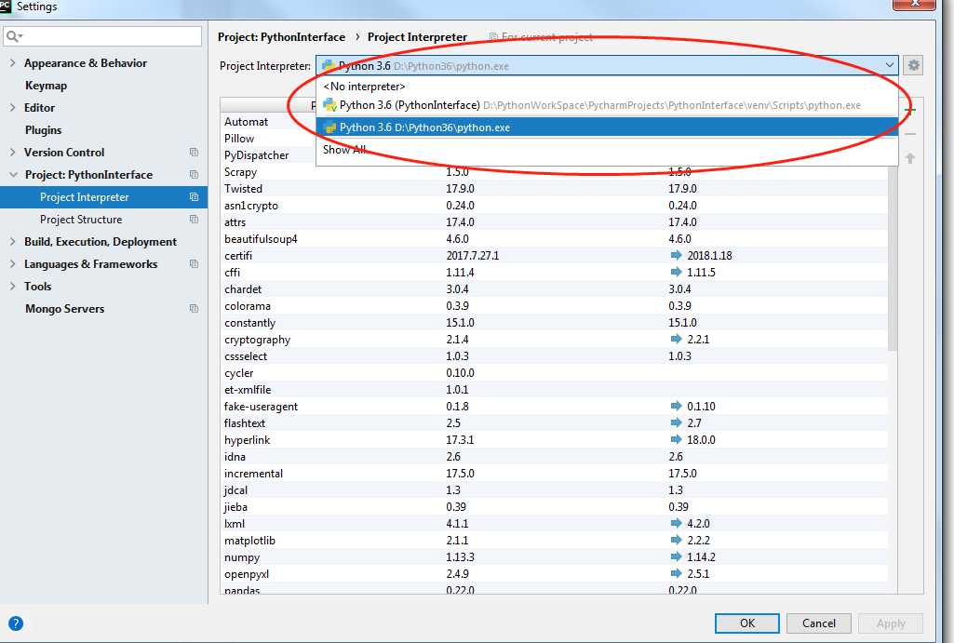Select the asn1crypto package row
Image resolution: width=954 pixels, height=643 pixels.
[x=554, y=206]
